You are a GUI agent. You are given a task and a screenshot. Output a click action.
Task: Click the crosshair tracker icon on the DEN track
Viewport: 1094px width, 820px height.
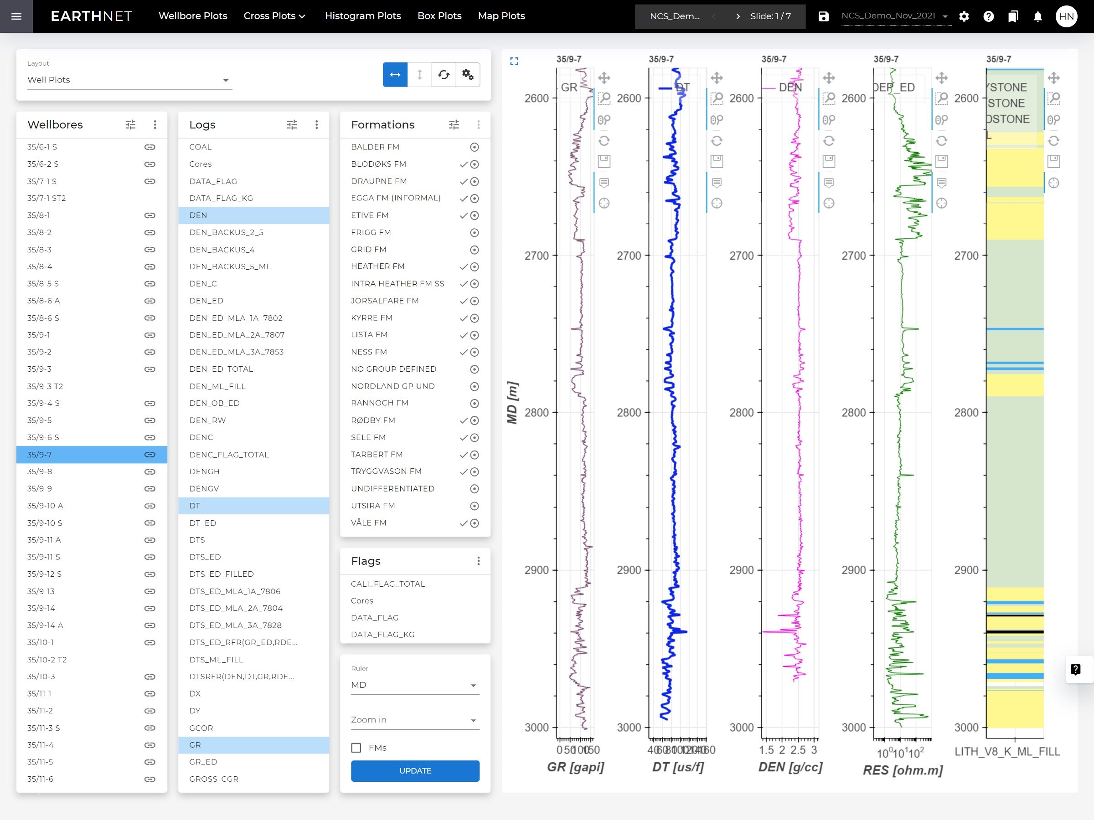830,202
